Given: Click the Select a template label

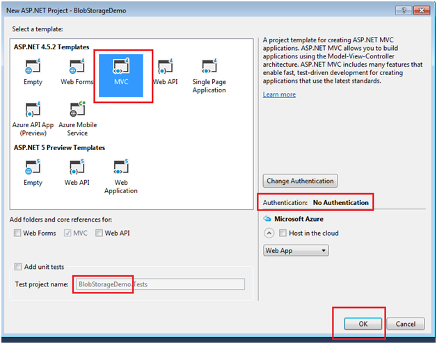Looking at the screenshot, I should (x=38, y=29).
